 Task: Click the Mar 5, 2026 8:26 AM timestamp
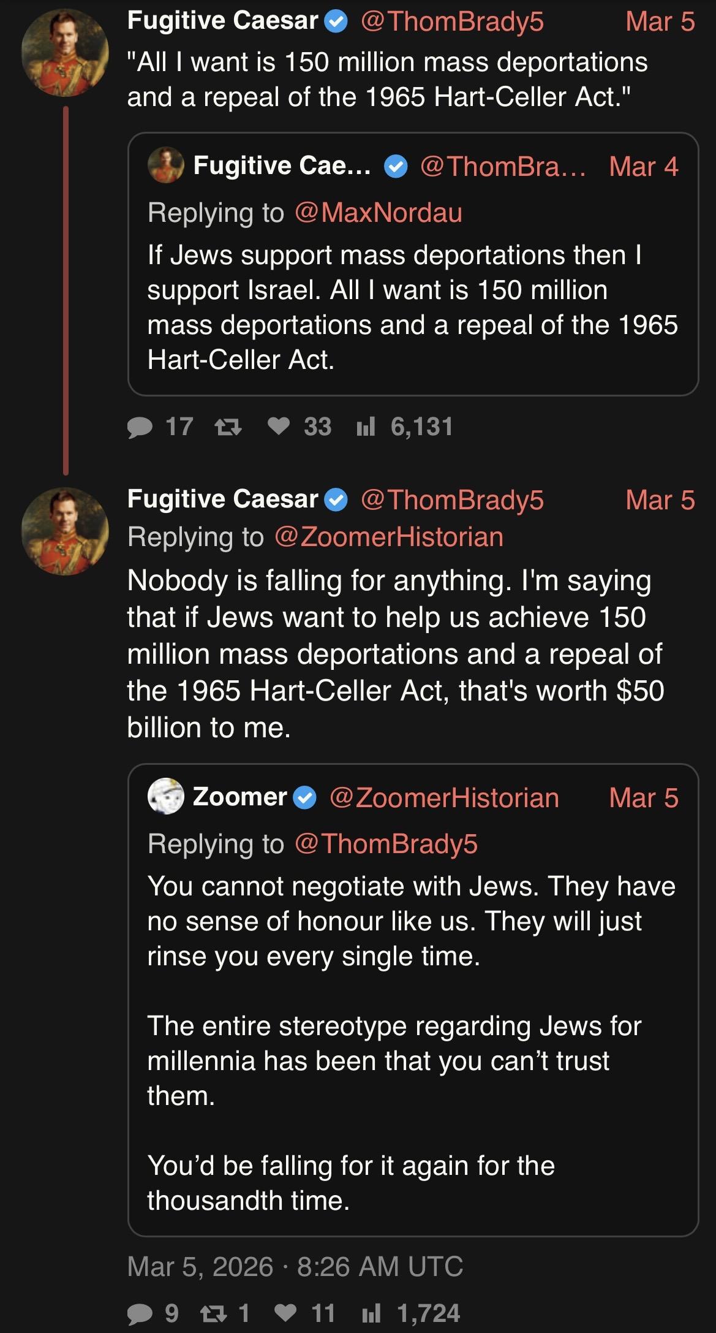[x=295, y=1267]
